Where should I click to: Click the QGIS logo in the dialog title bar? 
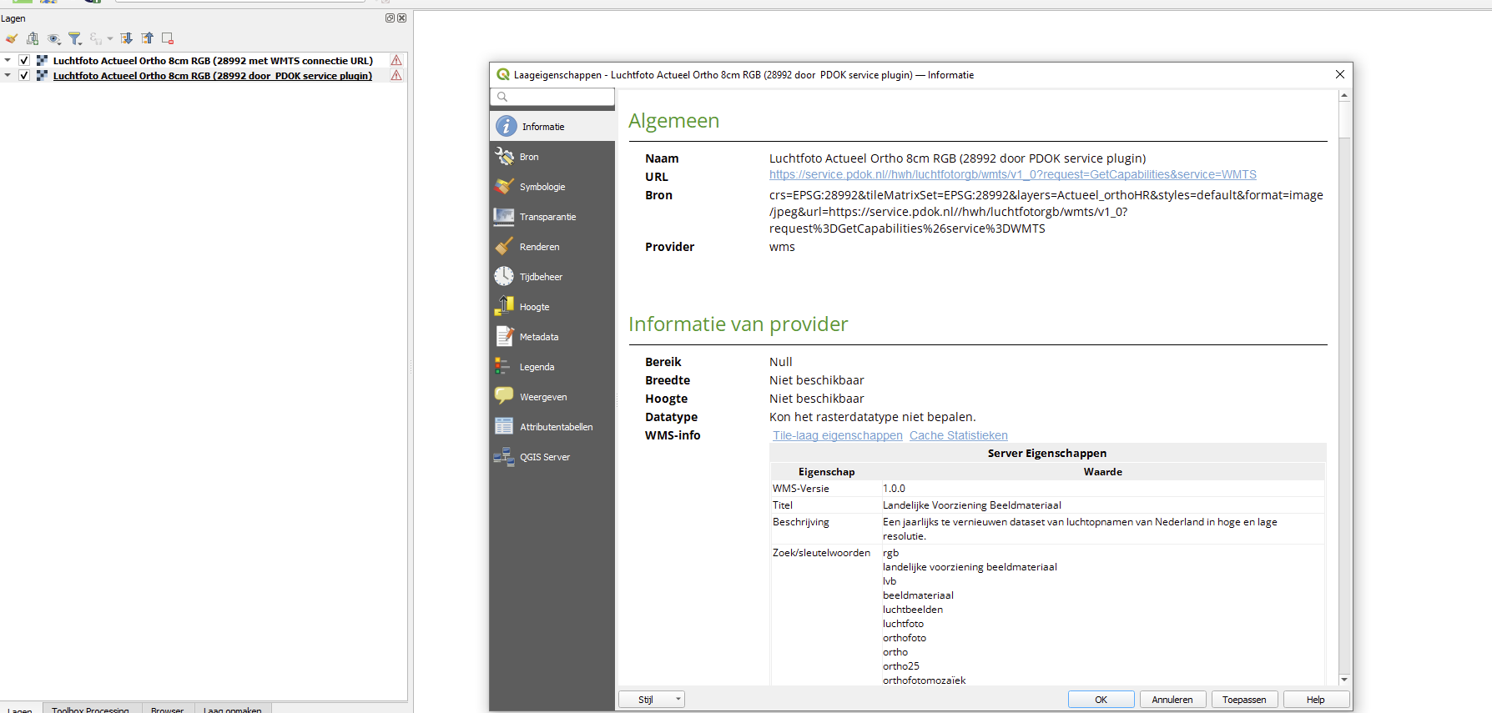click(x=503, y=74)
